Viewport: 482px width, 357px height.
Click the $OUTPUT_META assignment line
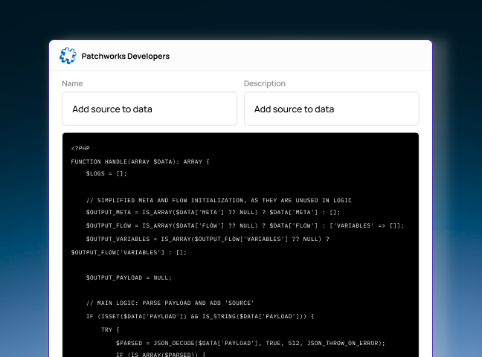pos(213,213)
